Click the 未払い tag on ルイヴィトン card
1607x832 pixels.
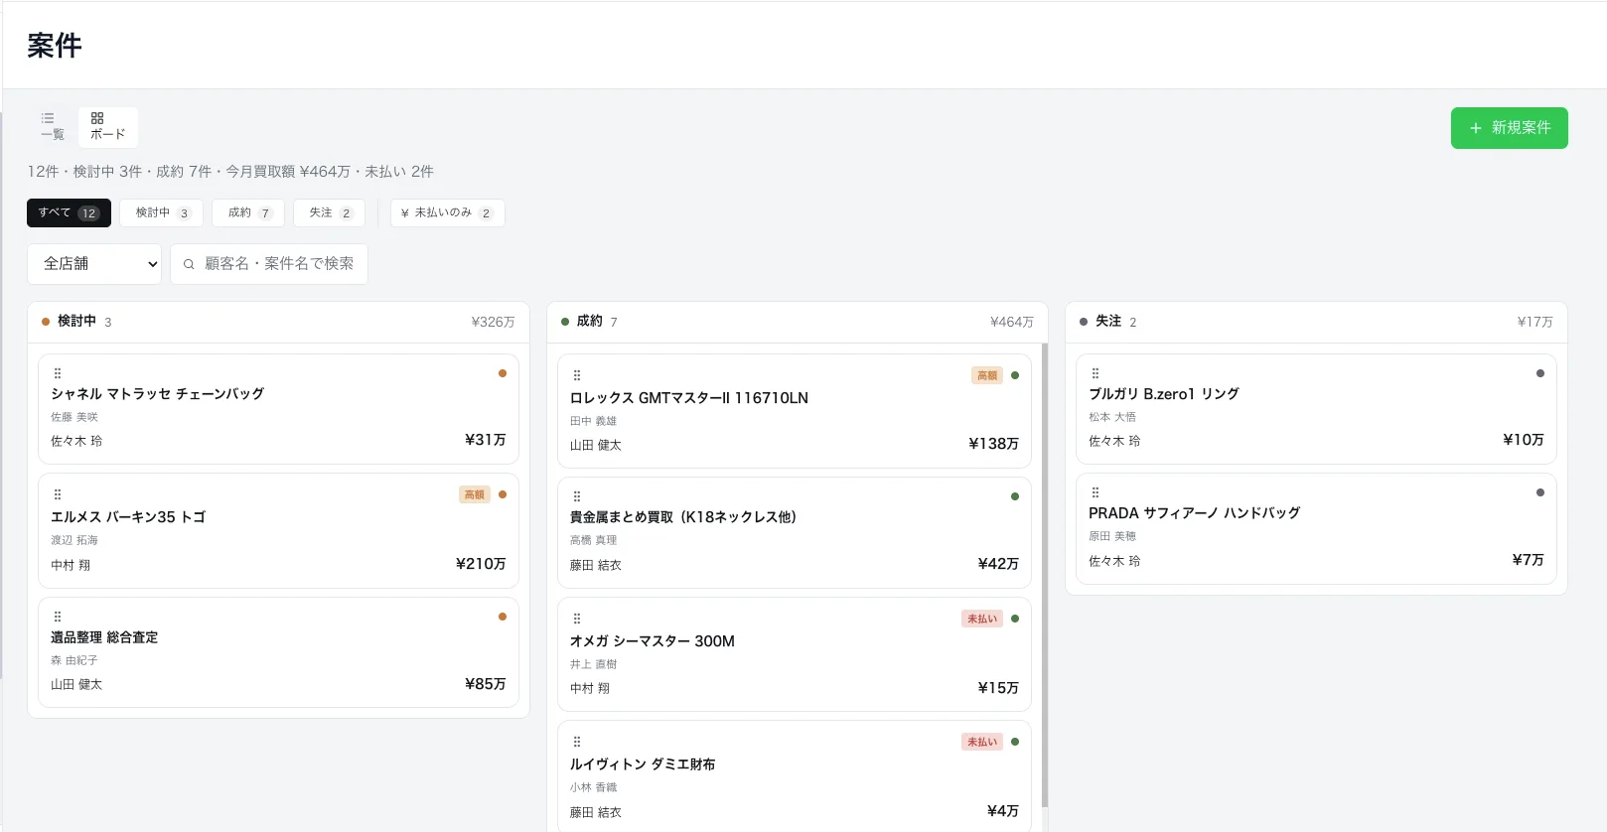982,742
